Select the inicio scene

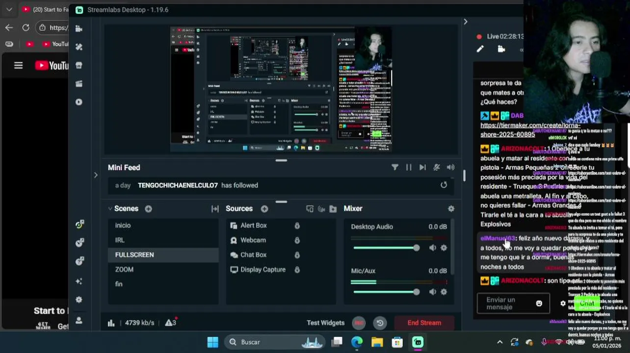[x=163, y=226]
